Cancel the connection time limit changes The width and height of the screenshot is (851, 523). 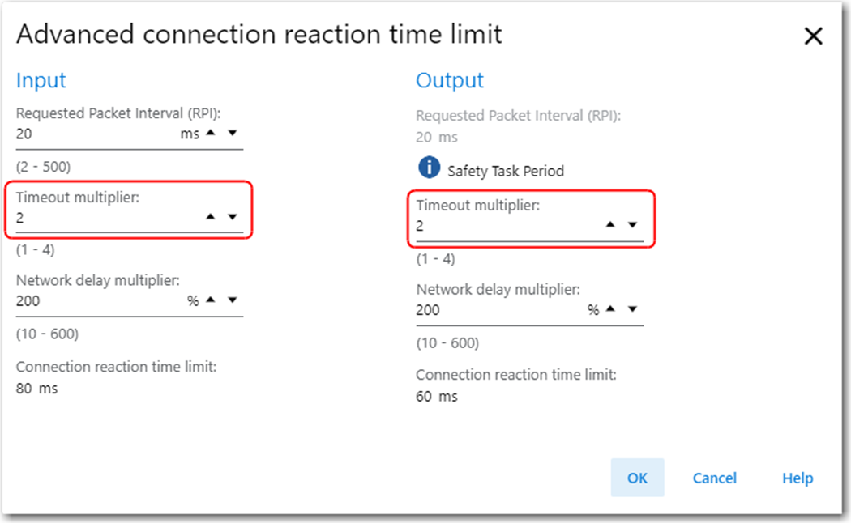(714, 478)
